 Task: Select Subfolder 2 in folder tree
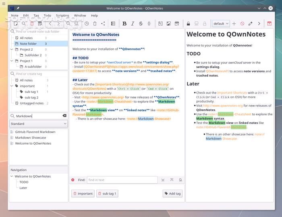pos(33,55)
